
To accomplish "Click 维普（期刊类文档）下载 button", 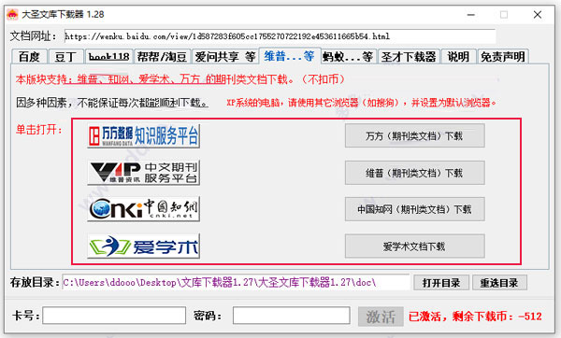I will 414,173.
